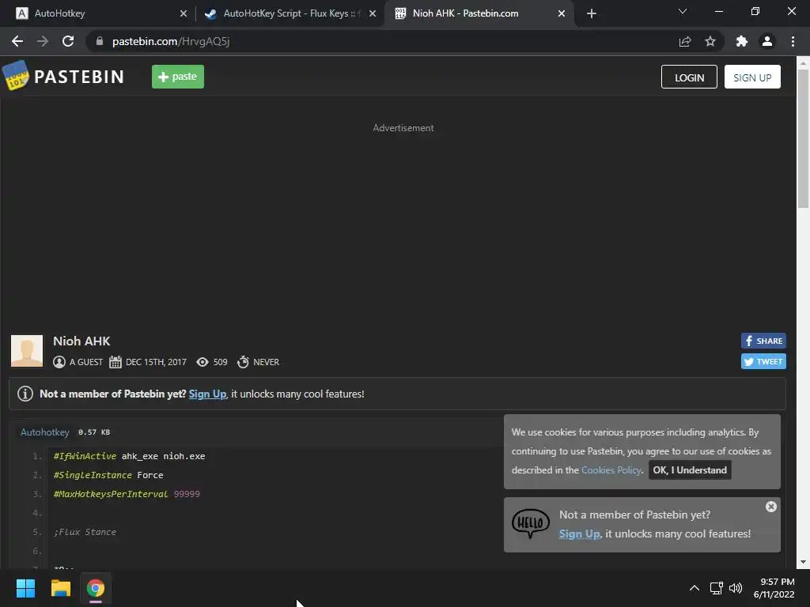Open the Windows Start menu

(25, 588)
